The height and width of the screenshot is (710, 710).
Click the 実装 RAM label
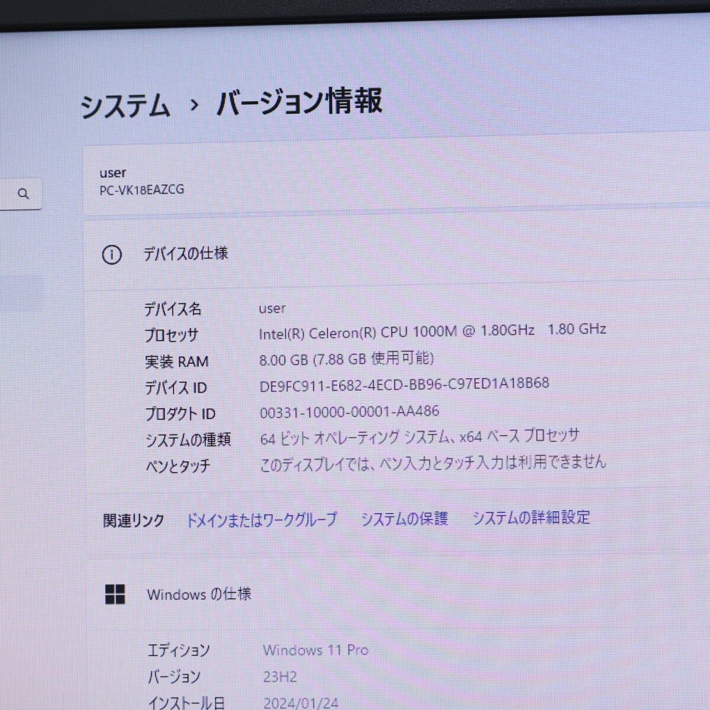tap(176, 361)
